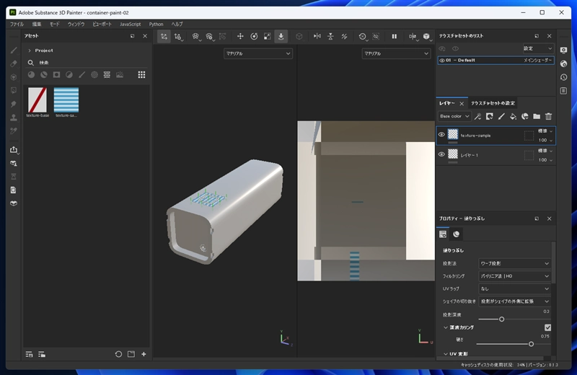Open the export/share menu in left sidebar

(x=14, y=150)
